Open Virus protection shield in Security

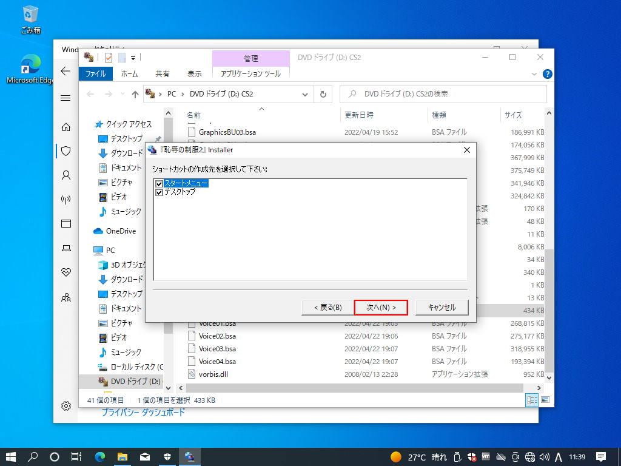pos(65,151)
